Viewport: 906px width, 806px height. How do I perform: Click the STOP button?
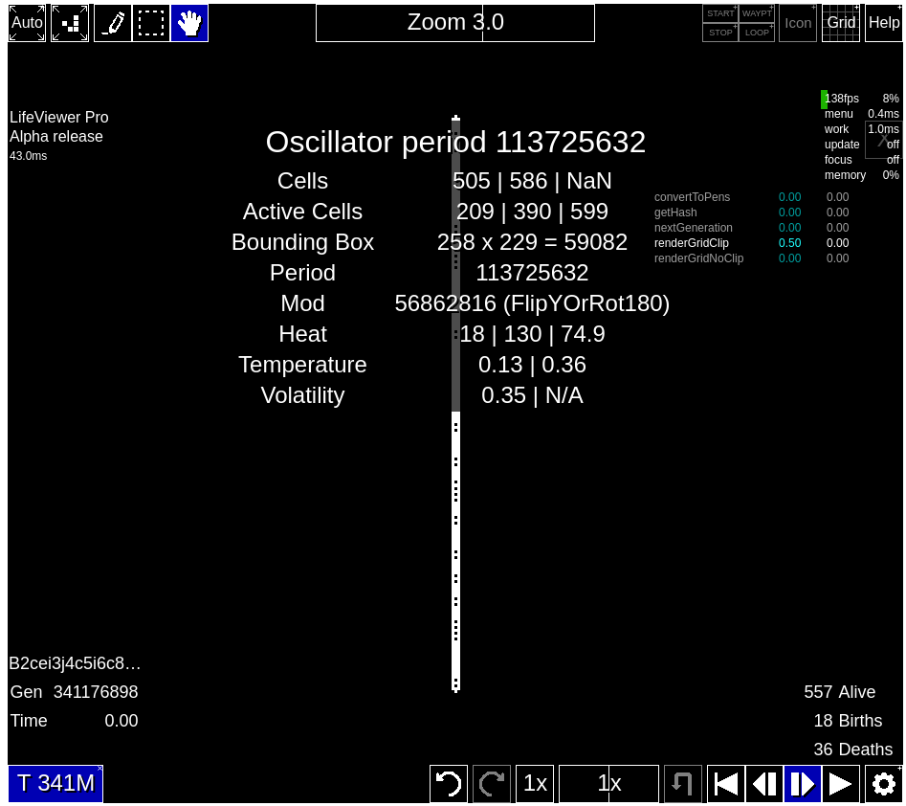(x=720, y=33)
